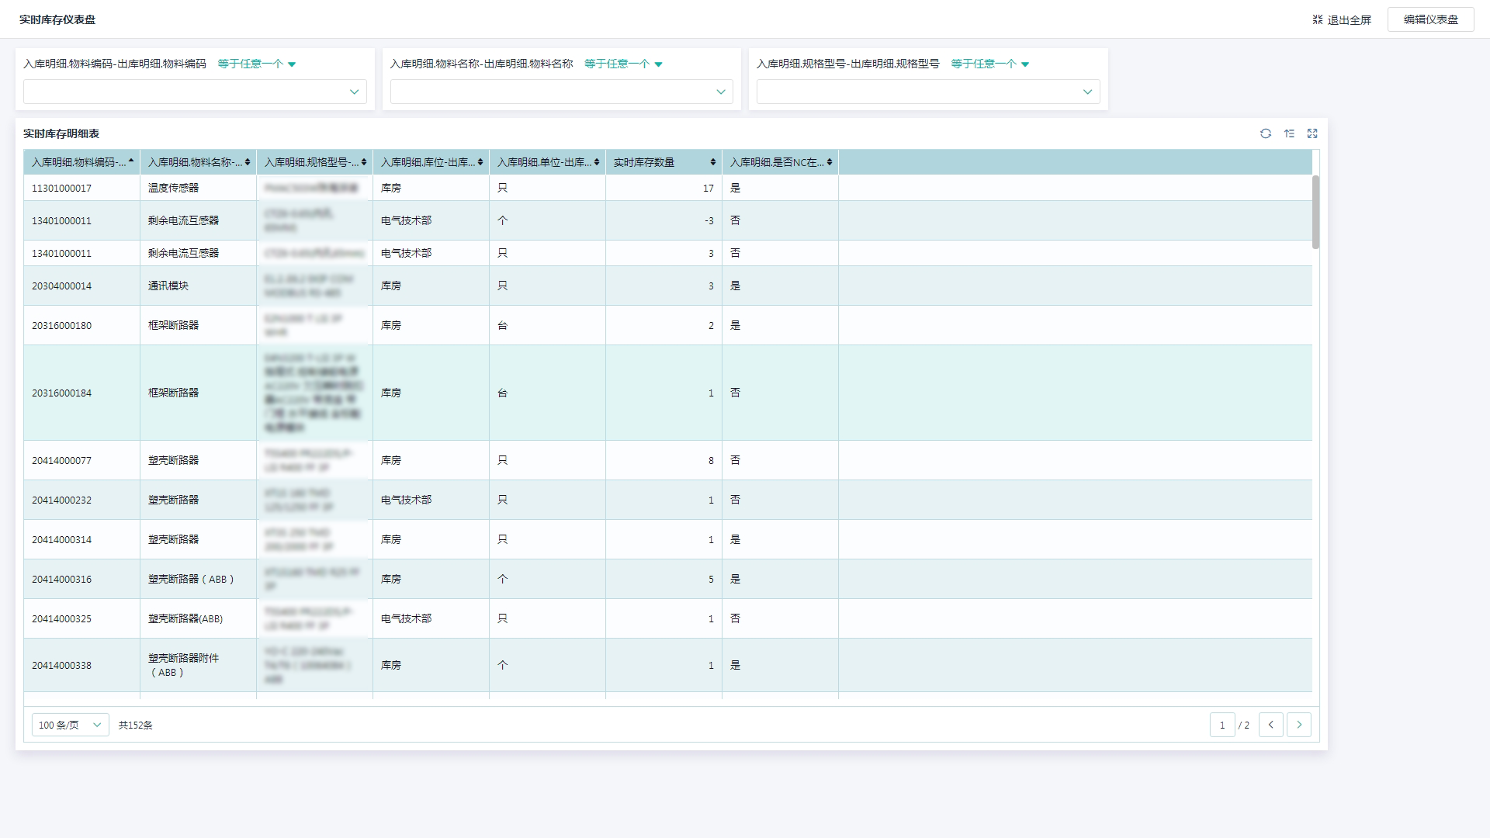Click the sort settings icon above the table

[1289, 133]
